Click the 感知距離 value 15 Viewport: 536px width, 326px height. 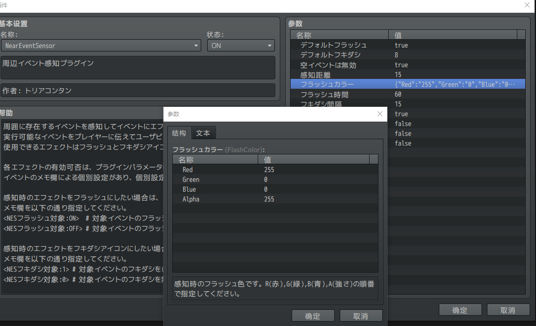(398, 75)
